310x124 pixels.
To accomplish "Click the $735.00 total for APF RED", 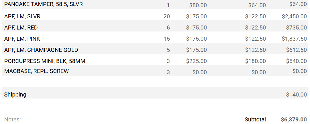I will (x=296, y=28).
